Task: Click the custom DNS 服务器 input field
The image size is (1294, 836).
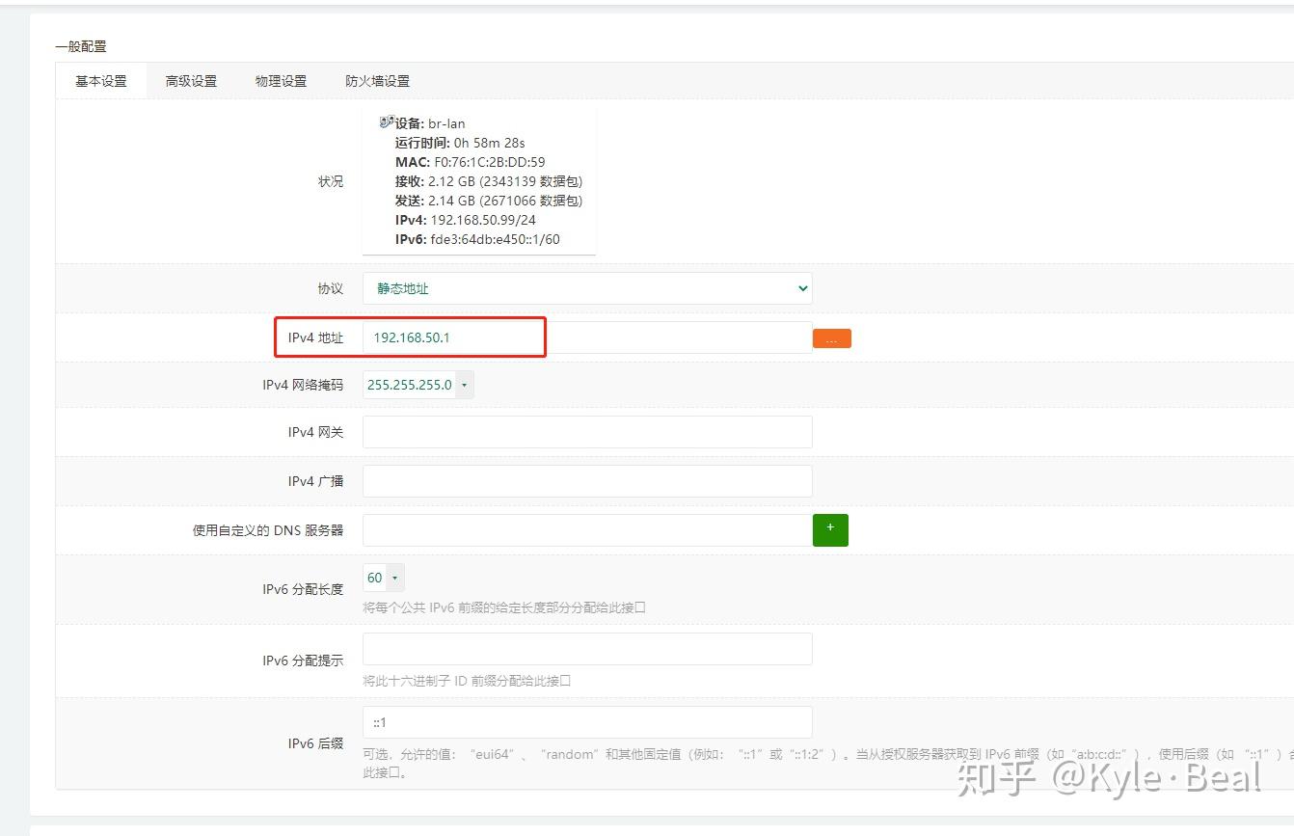Action: click(586, 529)
